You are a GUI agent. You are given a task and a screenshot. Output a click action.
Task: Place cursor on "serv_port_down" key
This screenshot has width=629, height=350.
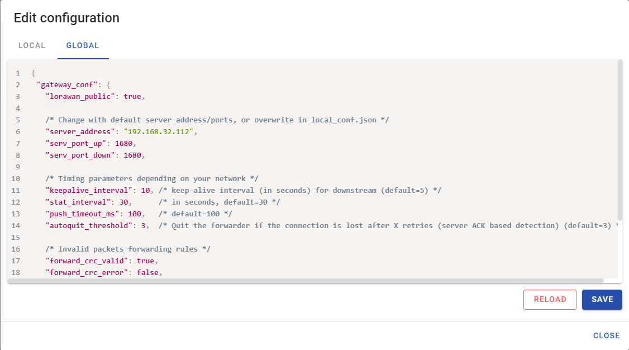click(80, 155)
